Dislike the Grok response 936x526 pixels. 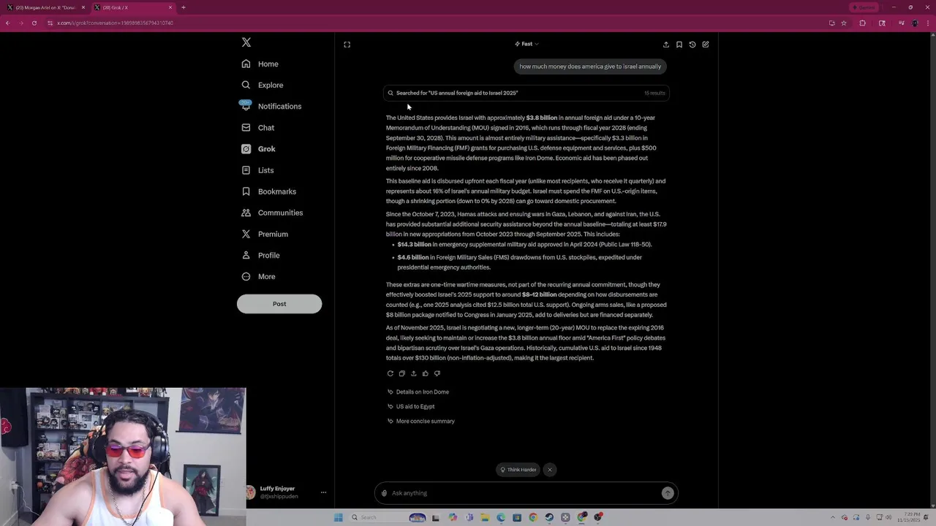pyautogui.click(x=437, y=373)
